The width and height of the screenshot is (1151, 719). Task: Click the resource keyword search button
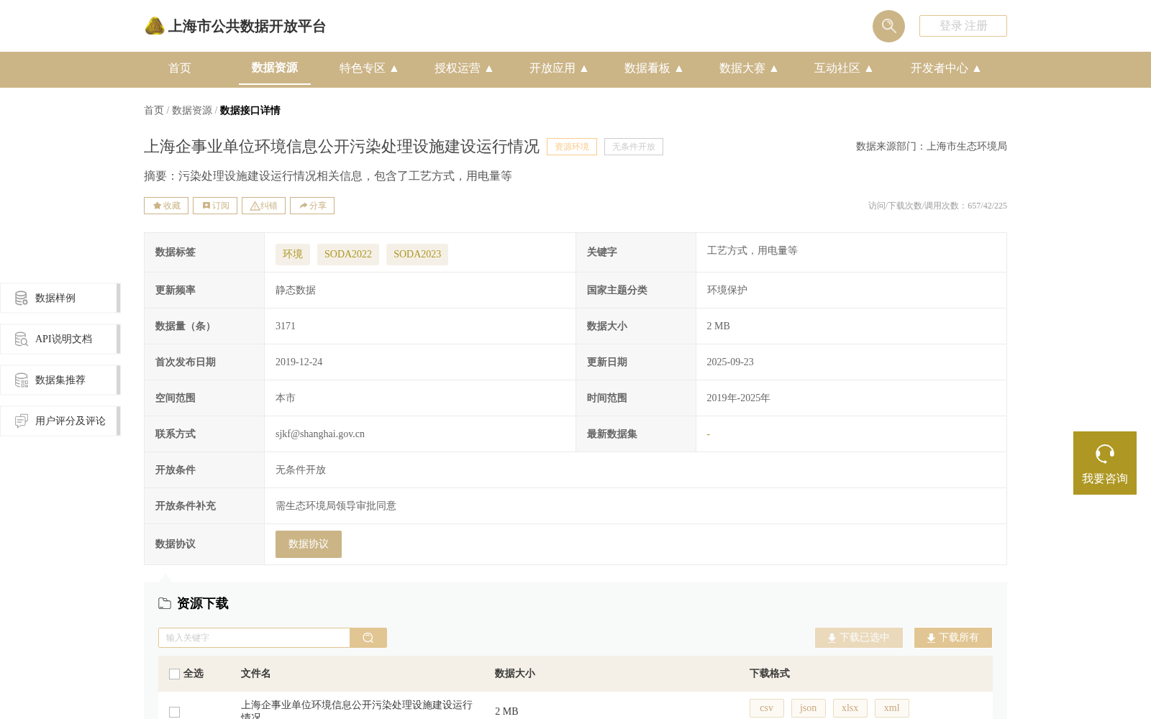[368, 638]
